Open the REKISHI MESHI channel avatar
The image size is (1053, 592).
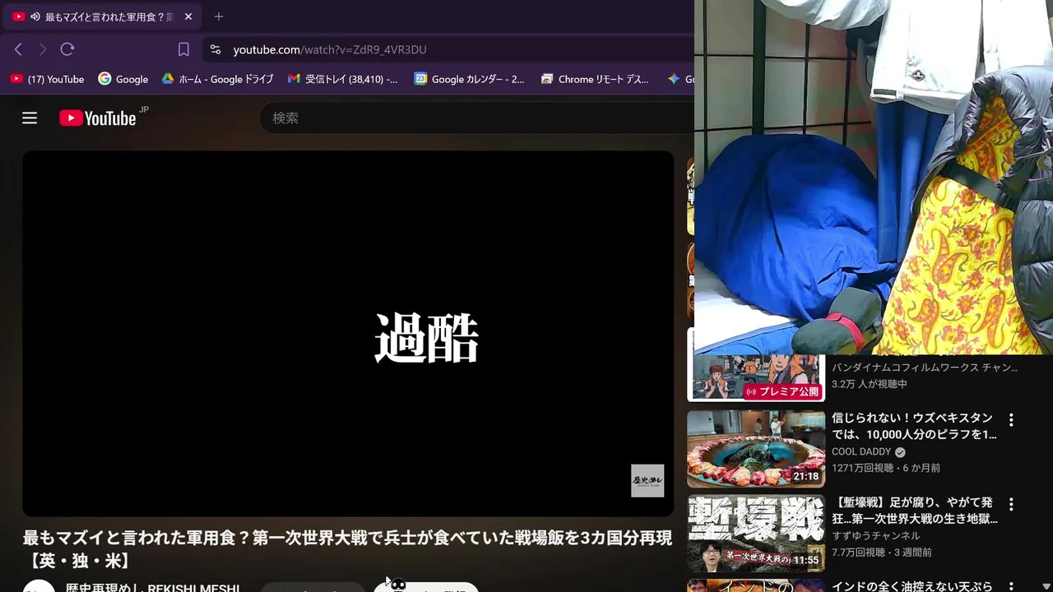coord(39,586)
